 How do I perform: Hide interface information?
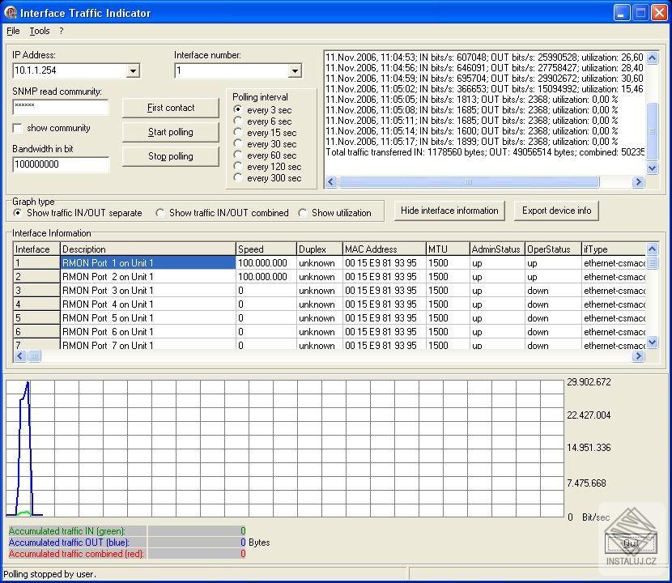click(x=449, y=211)
